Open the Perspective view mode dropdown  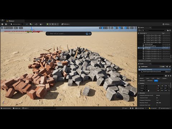pos(8,28)
